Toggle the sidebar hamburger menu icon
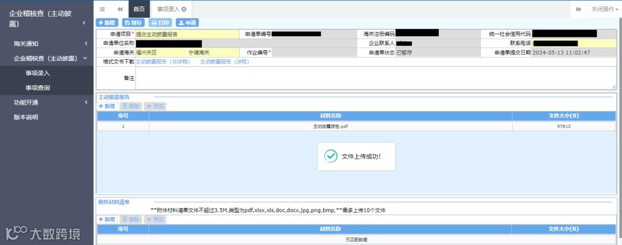622x245 pixels. click(103, 9)
